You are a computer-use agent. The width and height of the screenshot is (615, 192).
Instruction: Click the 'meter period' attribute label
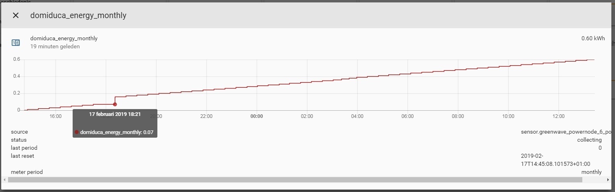(27, 172)
